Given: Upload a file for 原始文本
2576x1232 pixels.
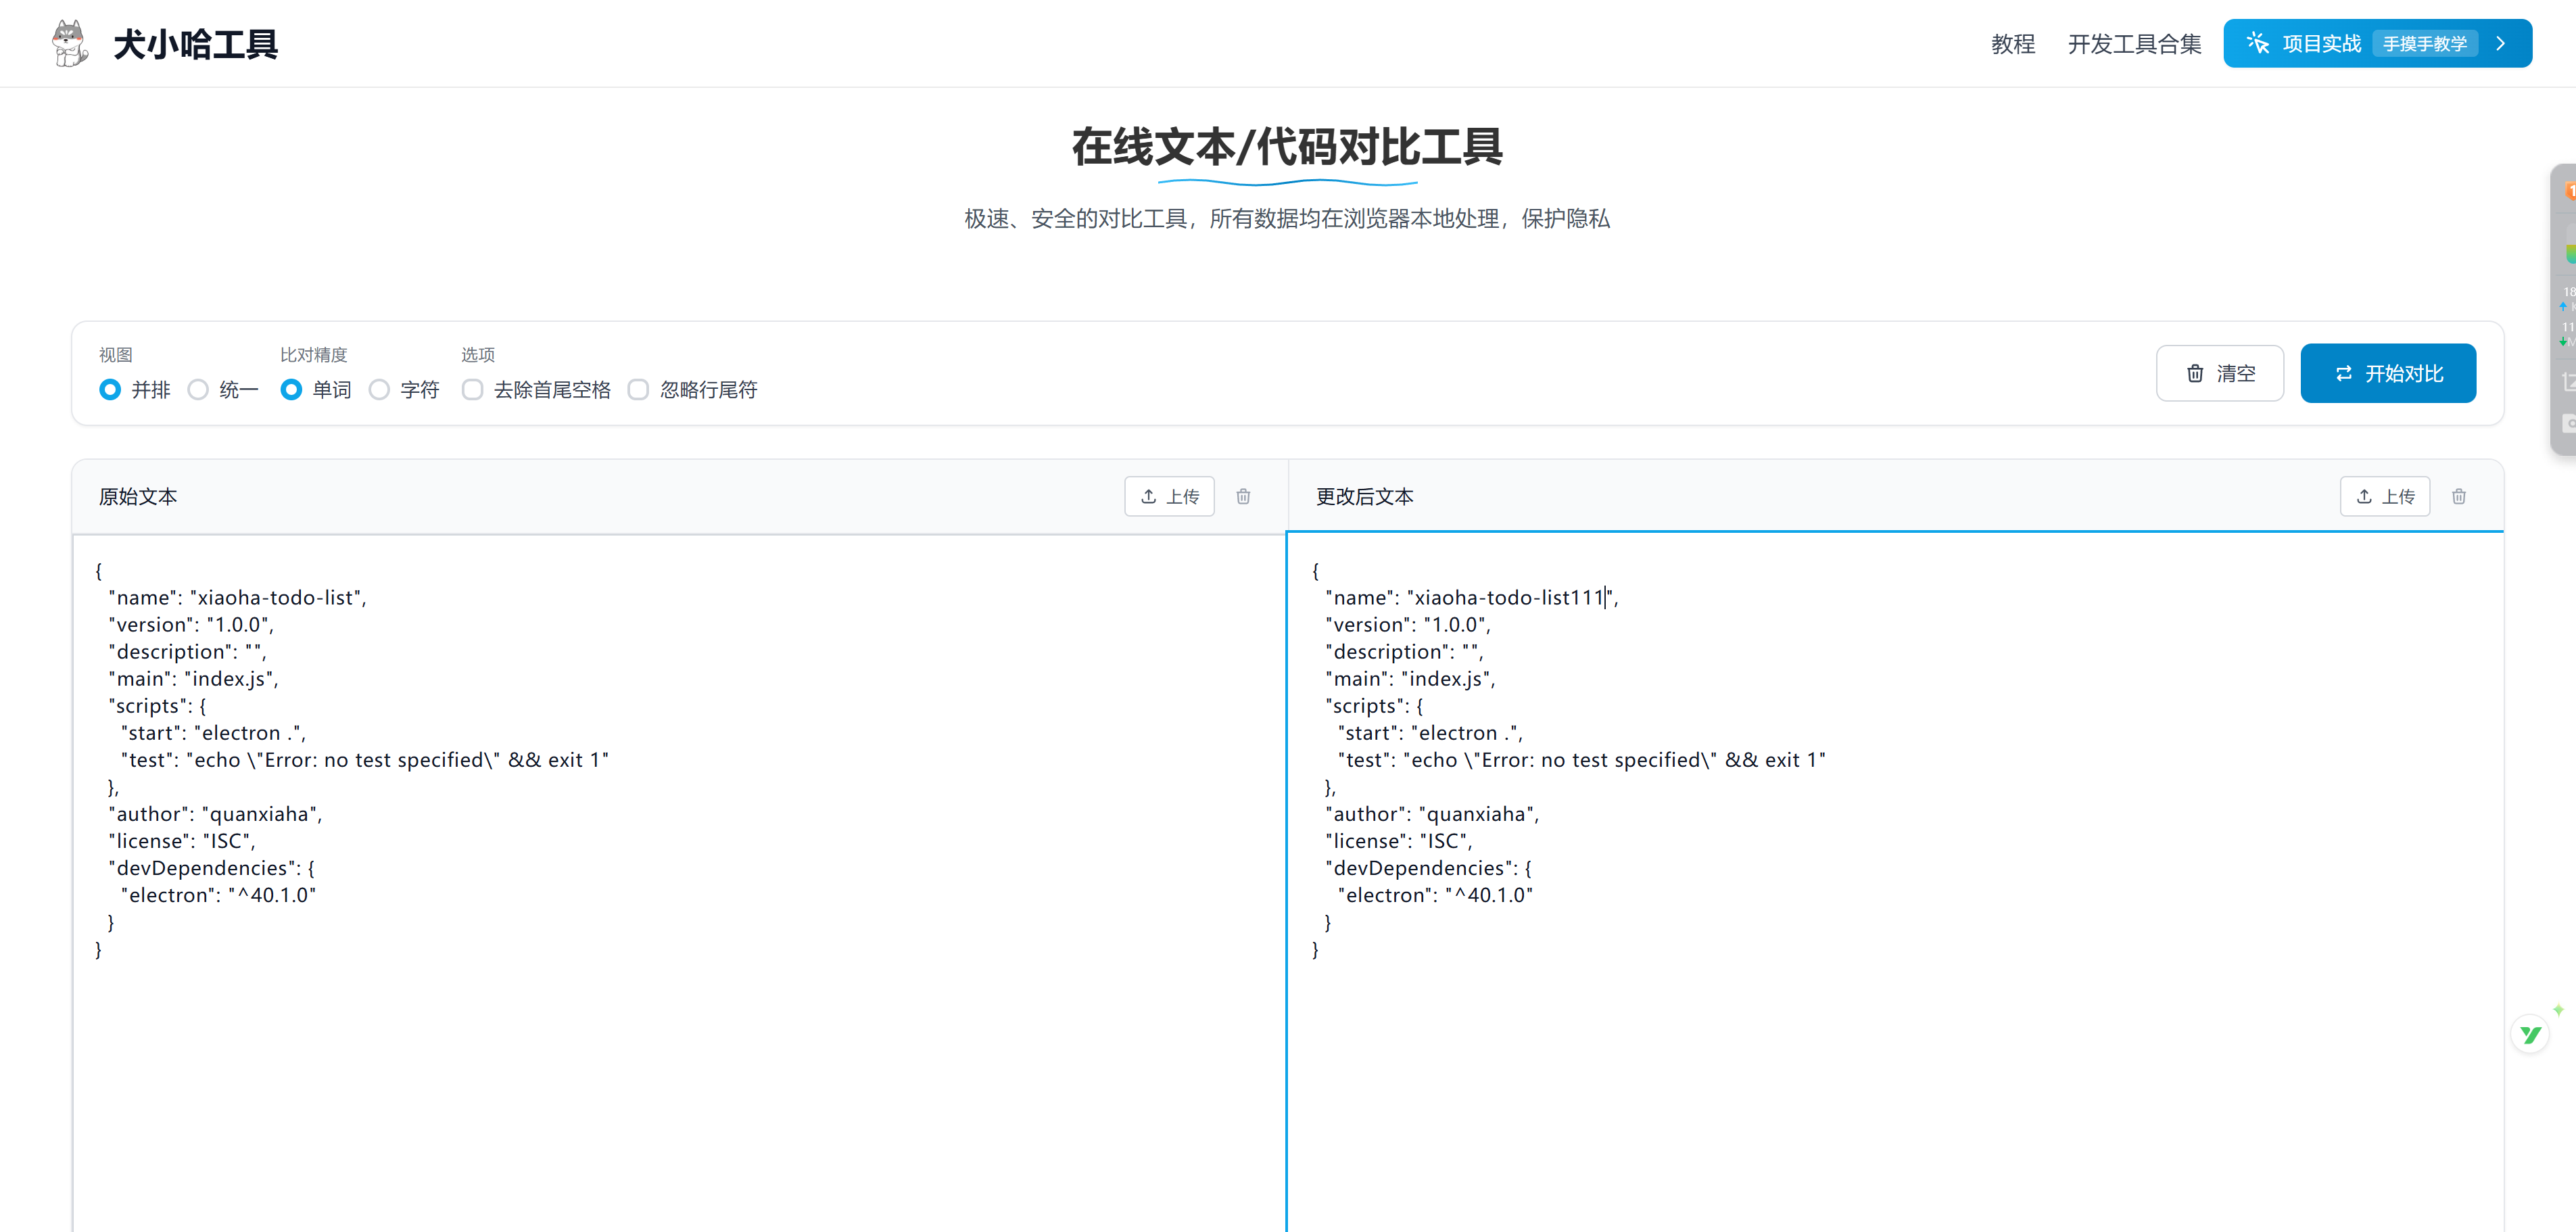Looking at the screenshot, I should coord(1169,496).
